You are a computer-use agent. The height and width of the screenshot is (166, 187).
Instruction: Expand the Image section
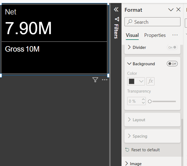click(x=127, y=164)
